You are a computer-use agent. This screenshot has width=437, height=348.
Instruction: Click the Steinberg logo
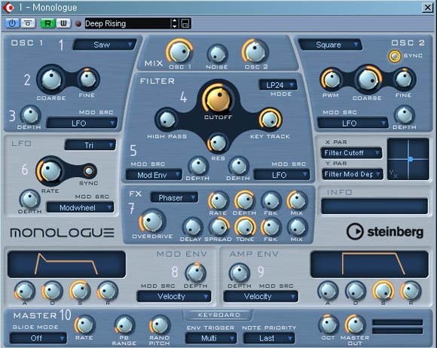click(x=385, y=231)
